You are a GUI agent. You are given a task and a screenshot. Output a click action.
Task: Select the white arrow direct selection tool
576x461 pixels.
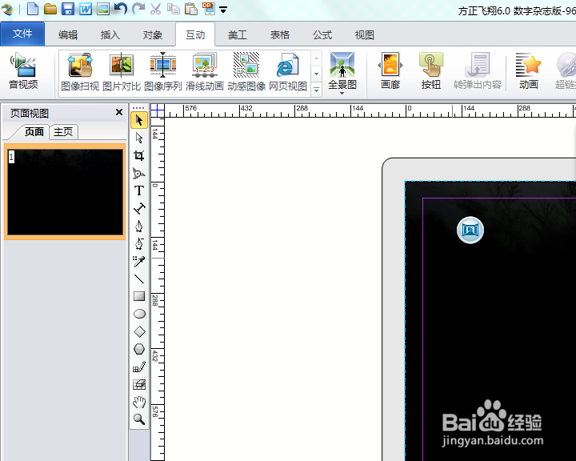click(x=139, y=138)
